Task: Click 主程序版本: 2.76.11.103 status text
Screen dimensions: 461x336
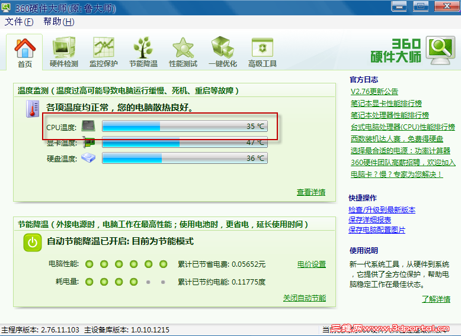Action: 40,330
